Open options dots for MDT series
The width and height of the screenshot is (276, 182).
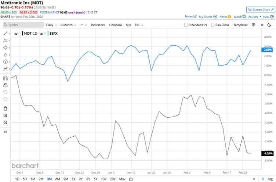20,33
